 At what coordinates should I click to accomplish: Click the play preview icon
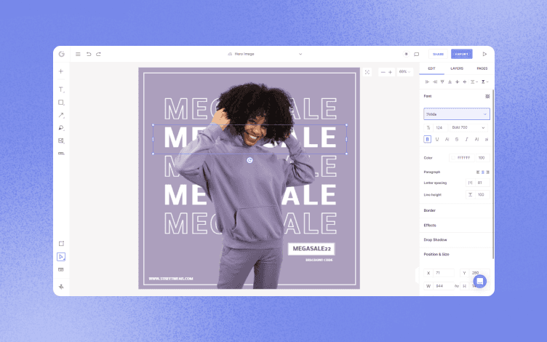[484, 54]
